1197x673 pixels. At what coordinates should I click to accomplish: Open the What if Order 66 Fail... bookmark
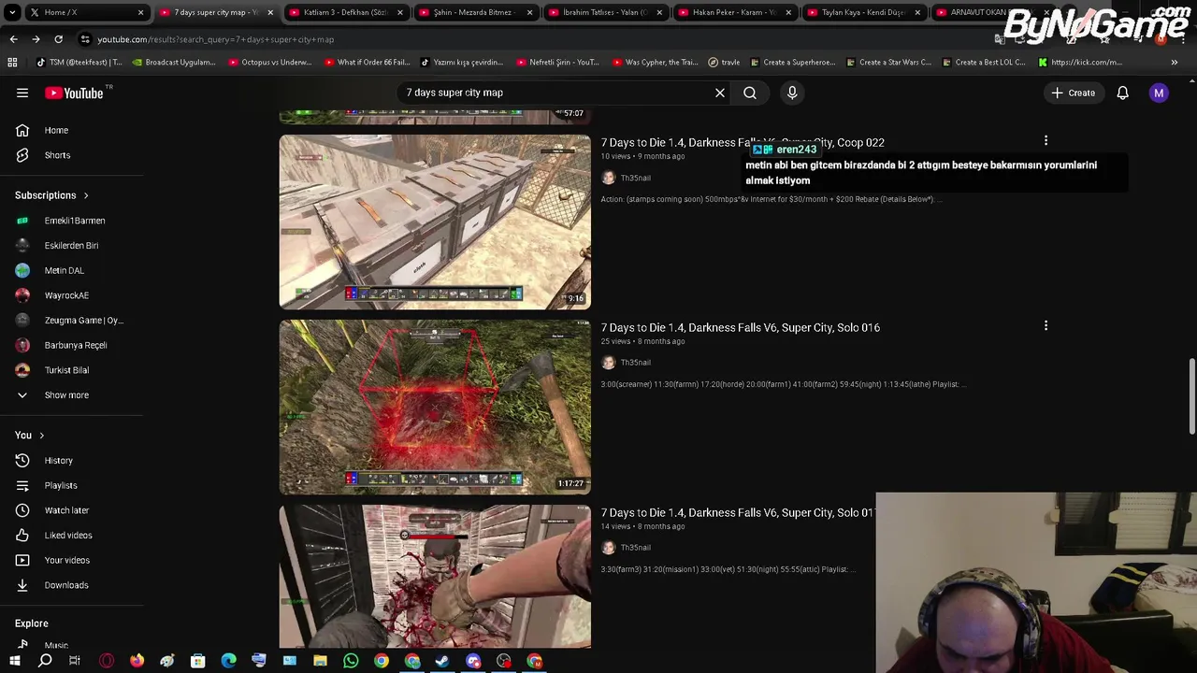coord(367,63)
